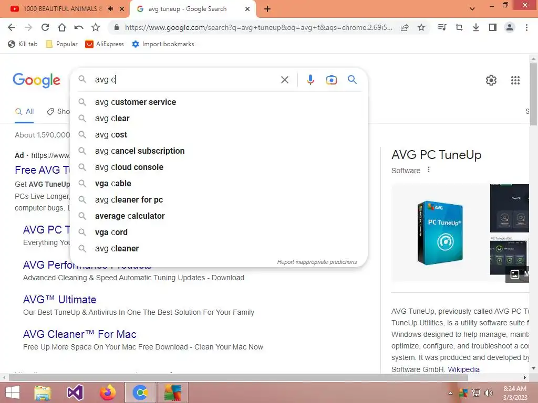This screenshot has height=403, width=538.
Task: Click the horizontal scrollbar at page bottom
Action: point(239,377)
